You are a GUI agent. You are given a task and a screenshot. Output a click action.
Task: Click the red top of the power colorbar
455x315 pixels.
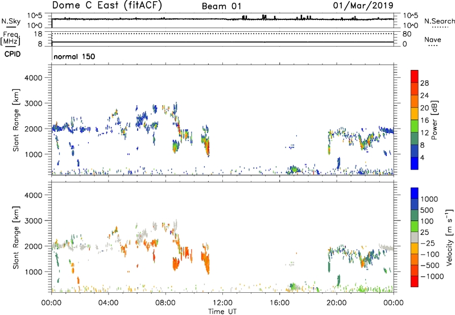[415, 75]
